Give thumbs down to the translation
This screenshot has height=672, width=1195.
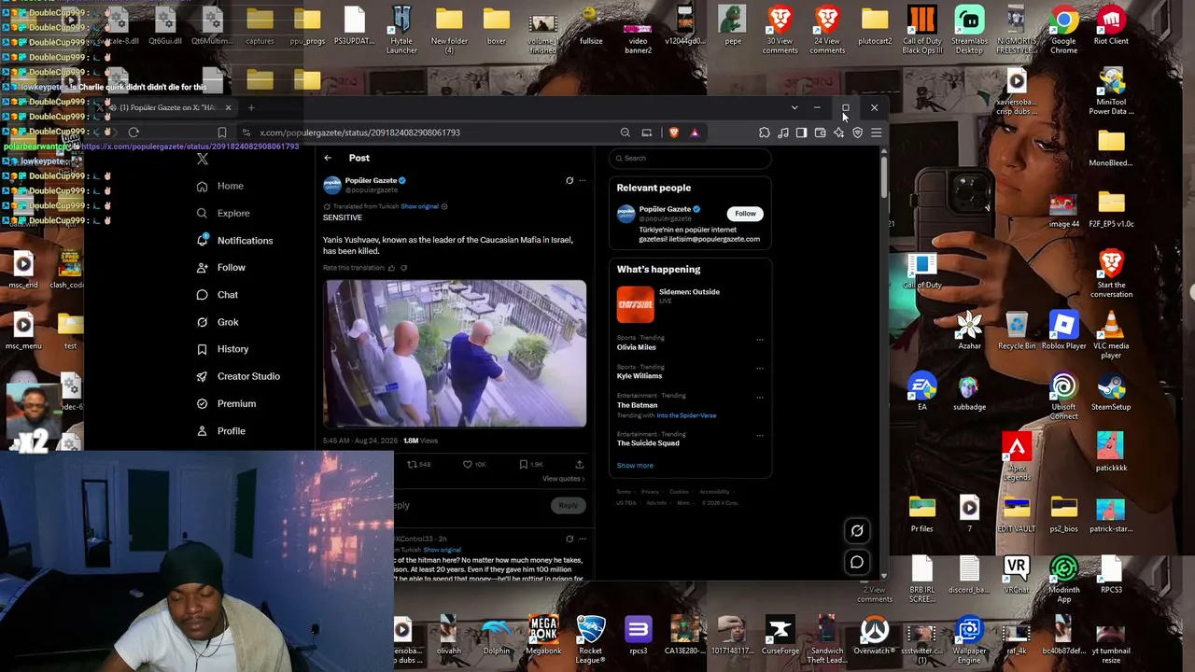pos(403,268)
